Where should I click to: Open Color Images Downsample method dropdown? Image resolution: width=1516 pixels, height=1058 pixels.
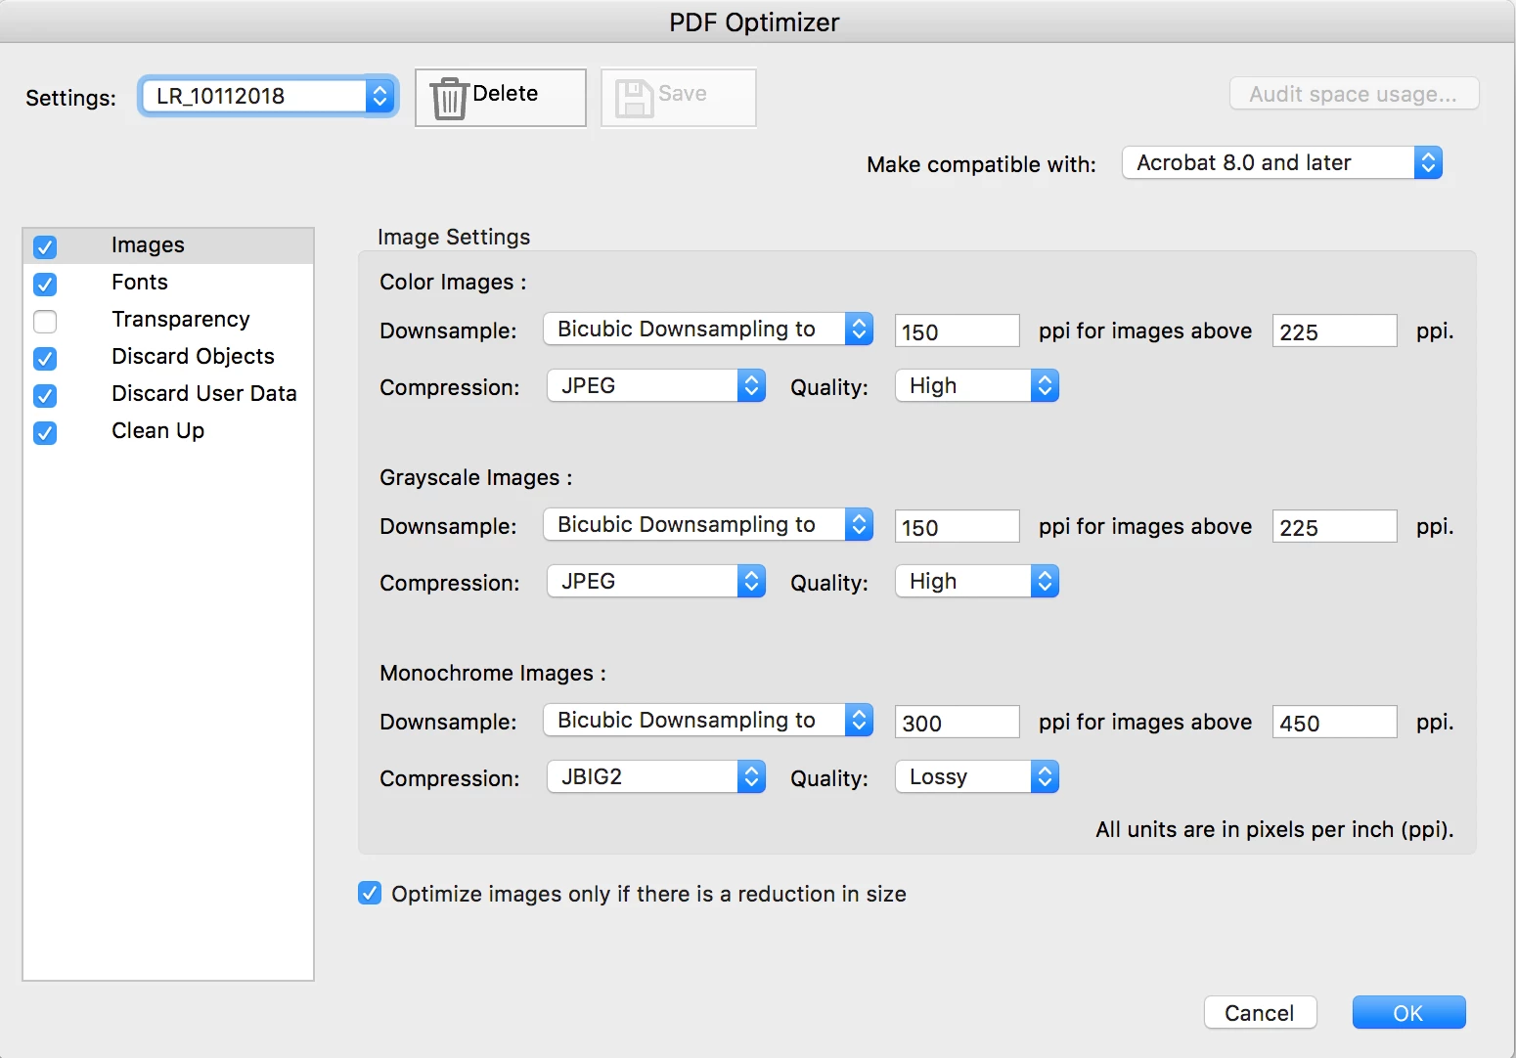coord(707,329)
